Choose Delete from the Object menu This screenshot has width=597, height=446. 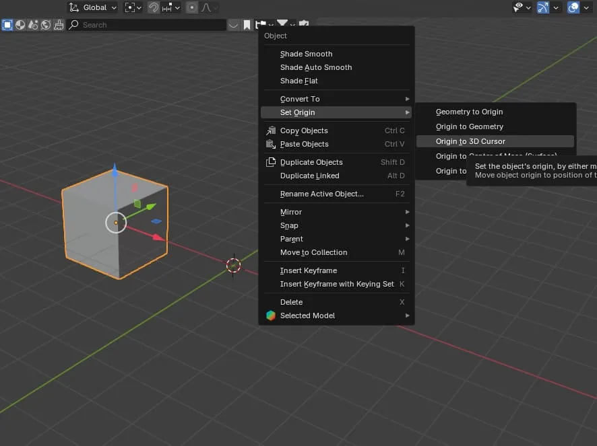(x=336, y=302)
